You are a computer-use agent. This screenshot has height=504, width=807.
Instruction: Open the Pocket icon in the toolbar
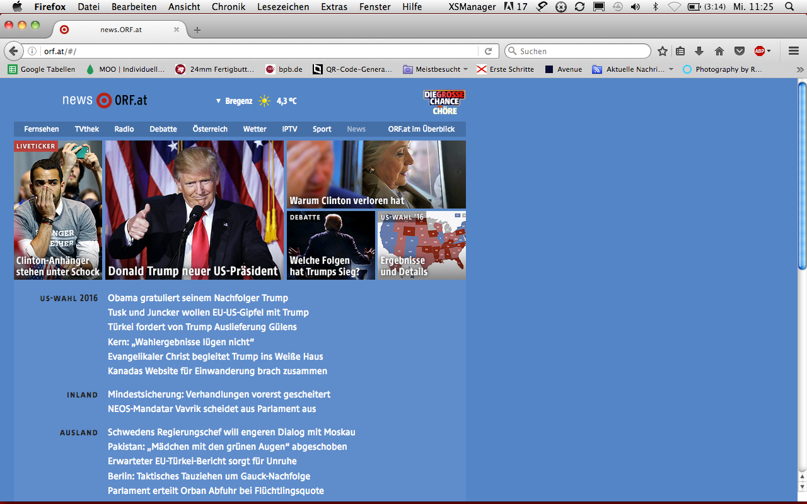pos(740,51)
